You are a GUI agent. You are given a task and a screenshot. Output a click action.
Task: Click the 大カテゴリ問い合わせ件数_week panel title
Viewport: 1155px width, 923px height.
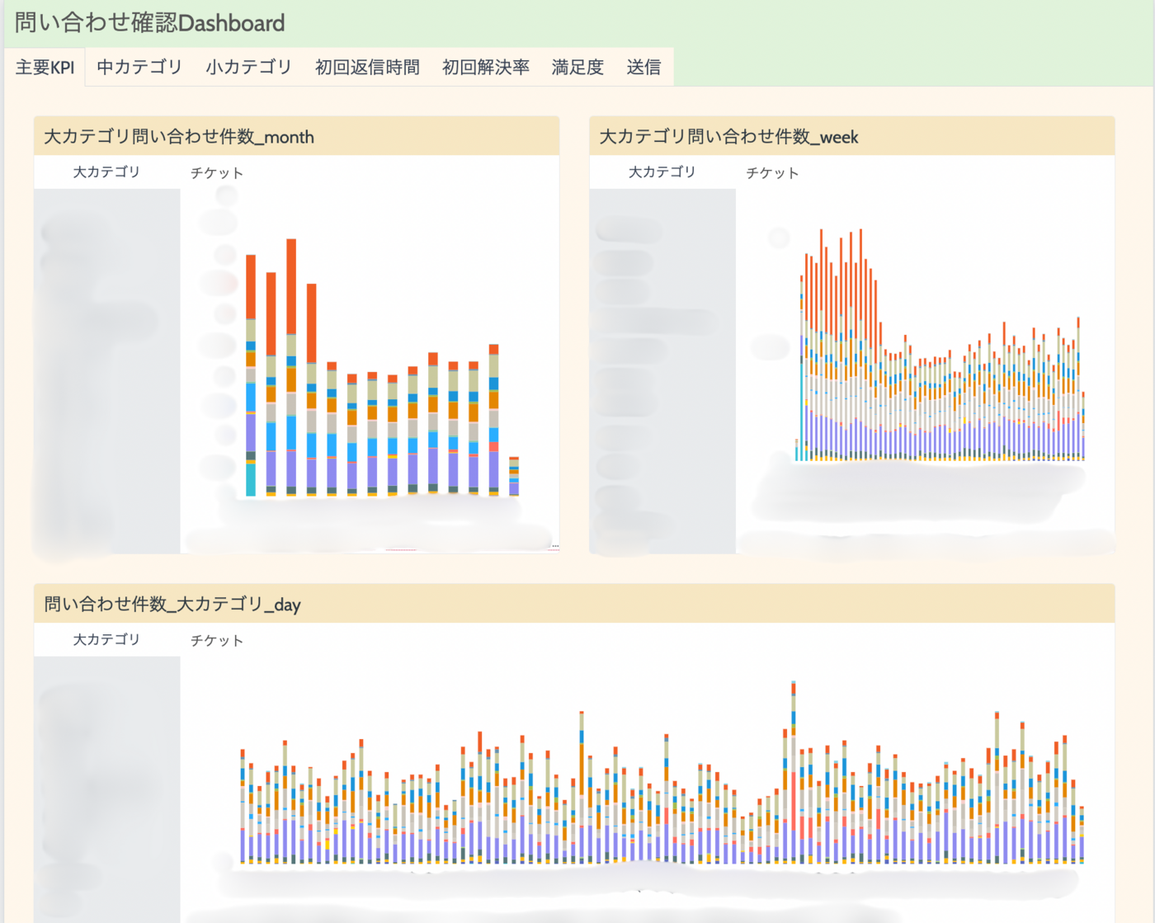pyautogui.click(x=728, y=137)
